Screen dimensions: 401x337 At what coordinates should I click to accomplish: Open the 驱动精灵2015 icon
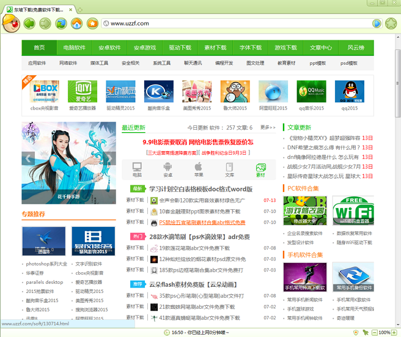(120, 91)
